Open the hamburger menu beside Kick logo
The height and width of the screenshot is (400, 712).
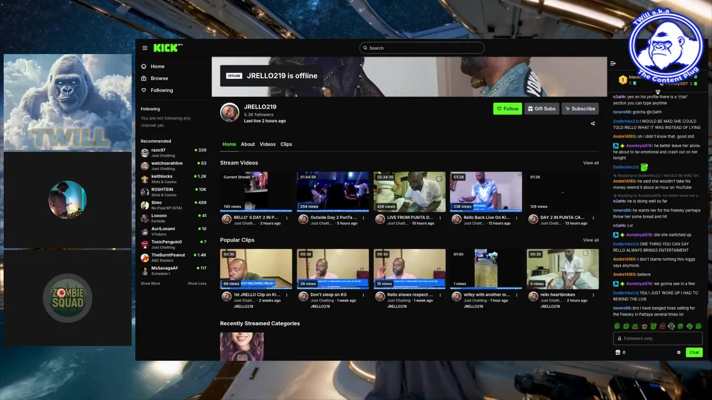coord(145,48)
